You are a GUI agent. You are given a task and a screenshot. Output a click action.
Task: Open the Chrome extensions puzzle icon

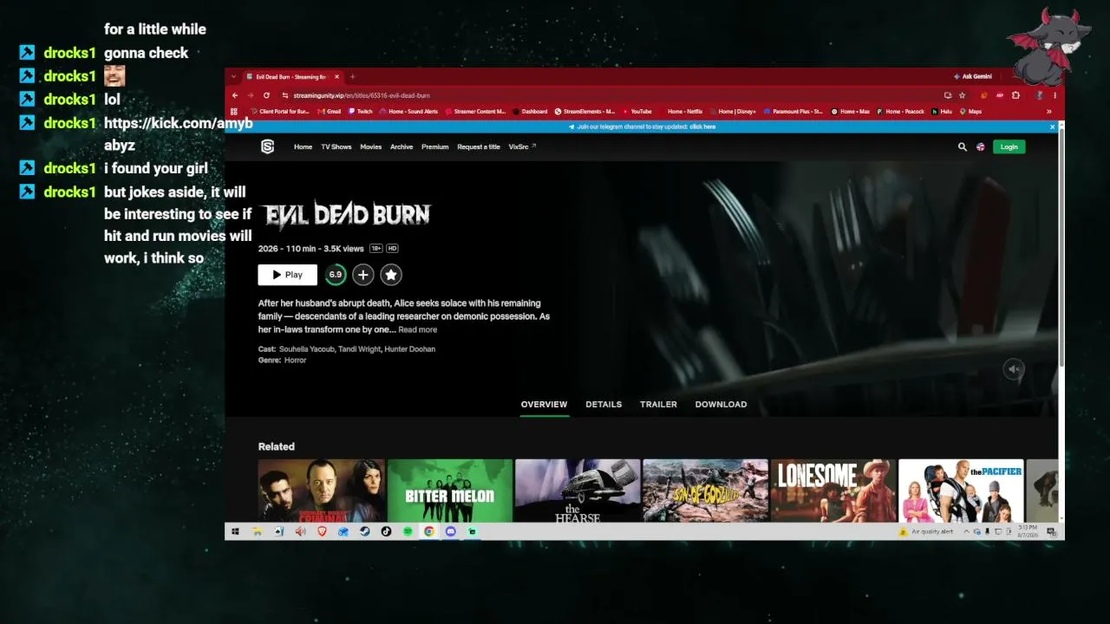(x=1015, y=95)
